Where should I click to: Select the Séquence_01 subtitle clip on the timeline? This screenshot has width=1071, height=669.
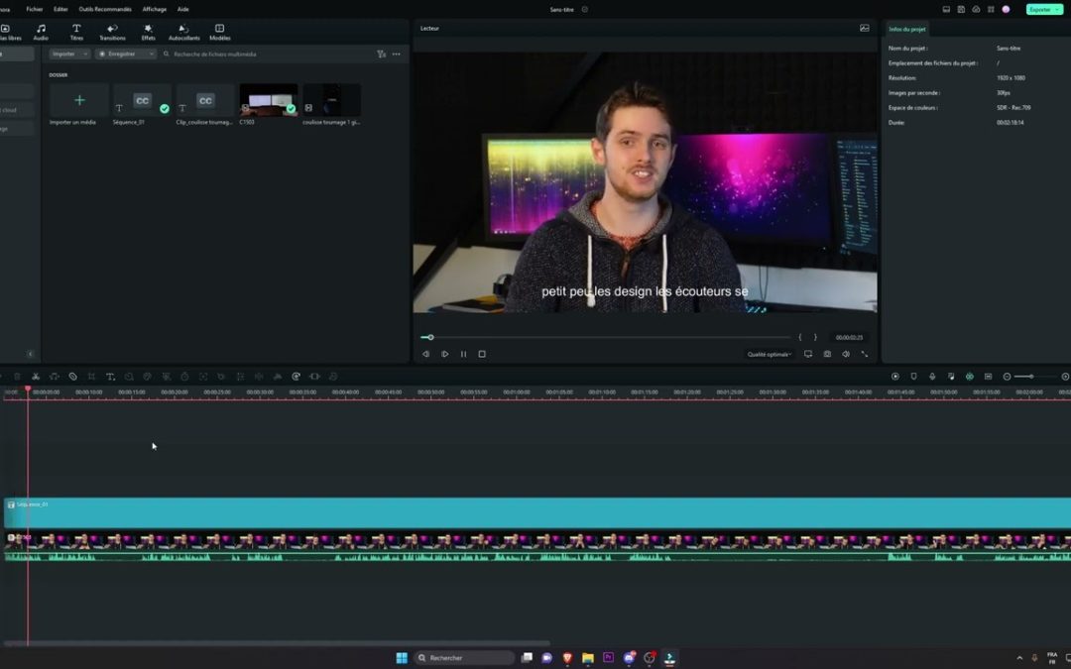pos(537,512)
